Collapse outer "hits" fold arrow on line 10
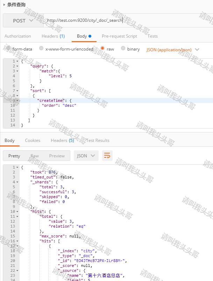The width and height of the screenshot is (213, 281). (x=17, y=212)
